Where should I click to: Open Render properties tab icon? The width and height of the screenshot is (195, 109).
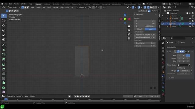pyautogui.click(x=163, y=48)
